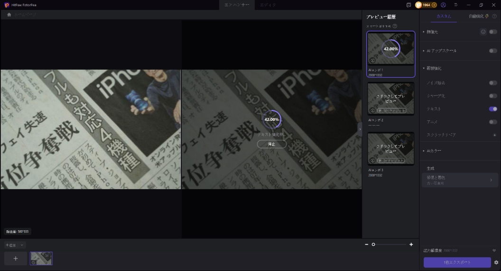The image size is (501, 271).
Task: Select the カスタム tab
Action: pyautogui.click(x=444, y=16)
